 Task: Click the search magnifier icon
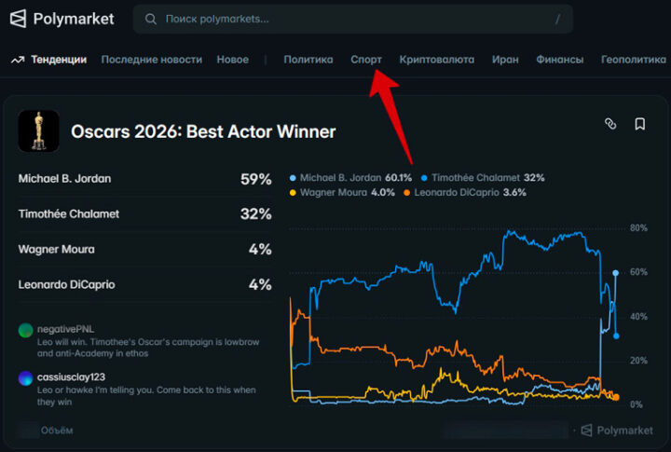pos(151,19)
